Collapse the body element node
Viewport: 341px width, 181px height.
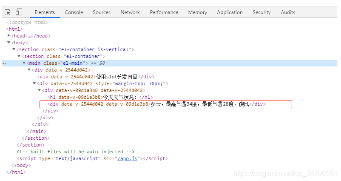coord(9,43)
